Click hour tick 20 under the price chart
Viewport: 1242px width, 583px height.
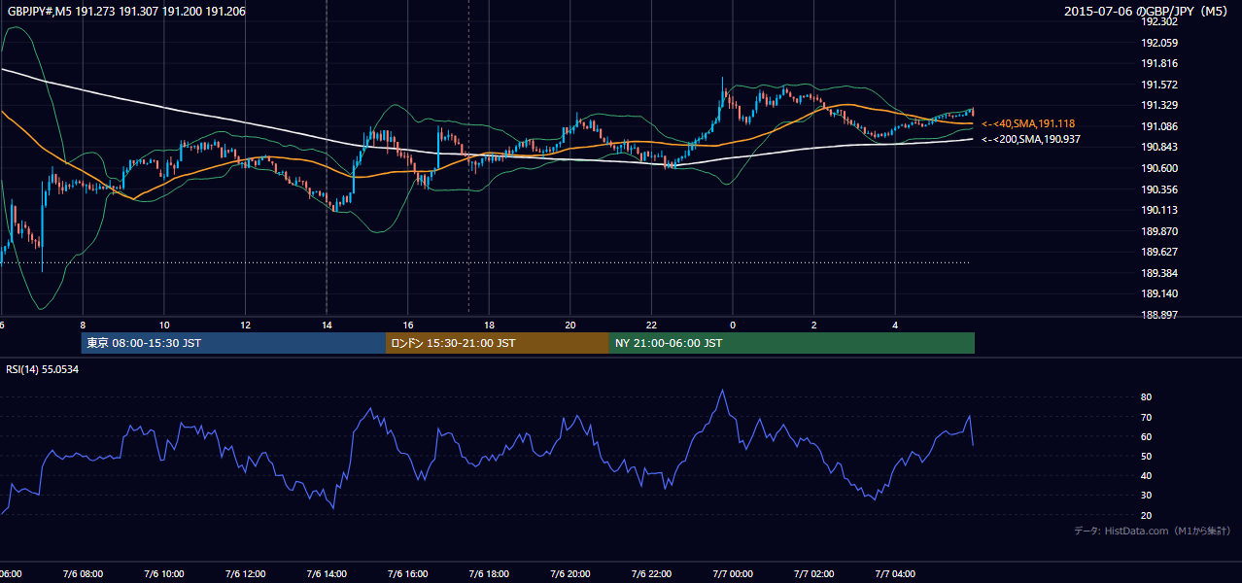click(x=570, y=325)
